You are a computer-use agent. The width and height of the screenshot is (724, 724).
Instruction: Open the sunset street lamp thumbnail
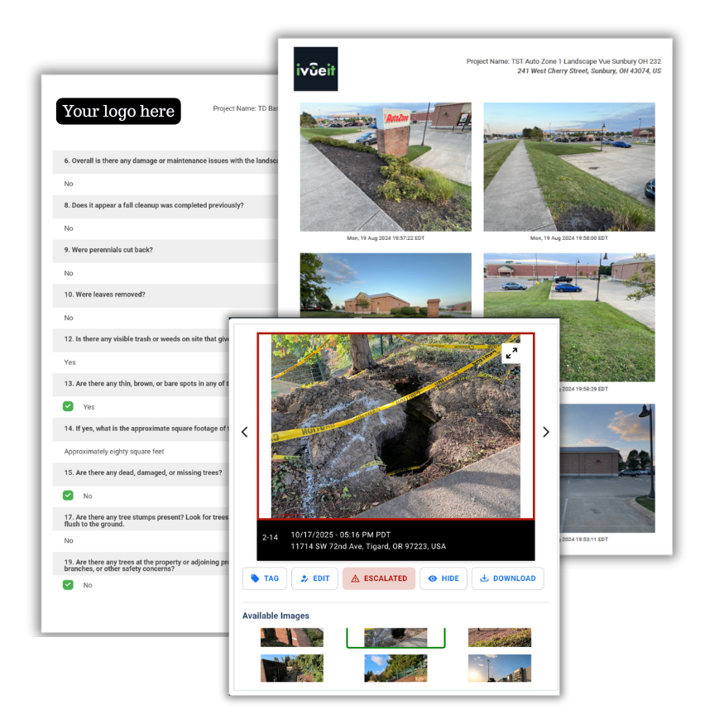499,668
